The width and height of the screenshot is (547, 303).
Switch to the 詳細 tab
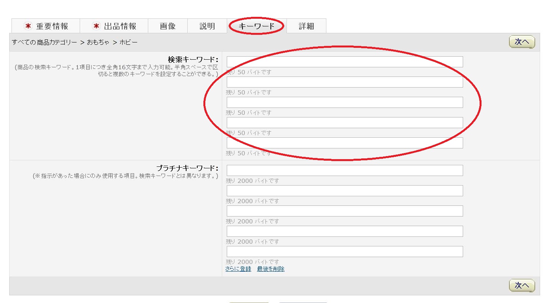(306, 26)
